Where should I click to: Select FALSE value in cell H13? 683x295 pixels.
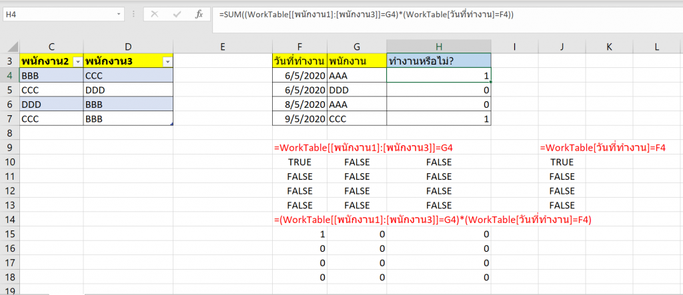(x=439, y=205)
